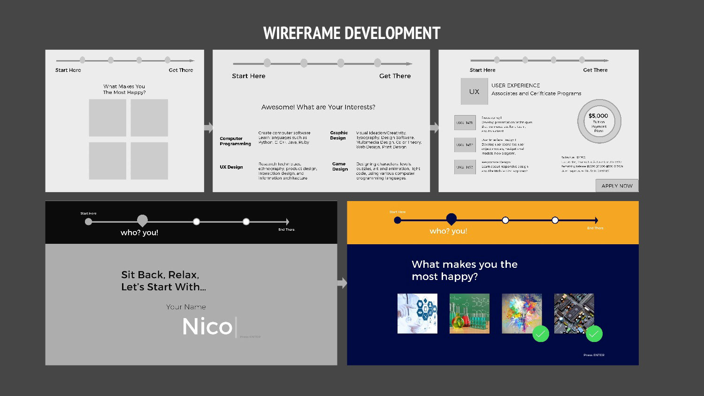The image size is (704, 396).
Task: Open the User Interface Design I course box
Action: click(465, 145)
